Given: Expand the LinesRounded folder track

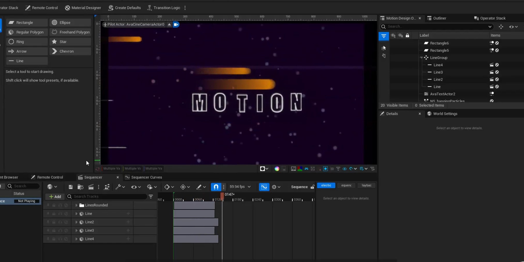Looking at the screenshot, I should click(76, 205).
